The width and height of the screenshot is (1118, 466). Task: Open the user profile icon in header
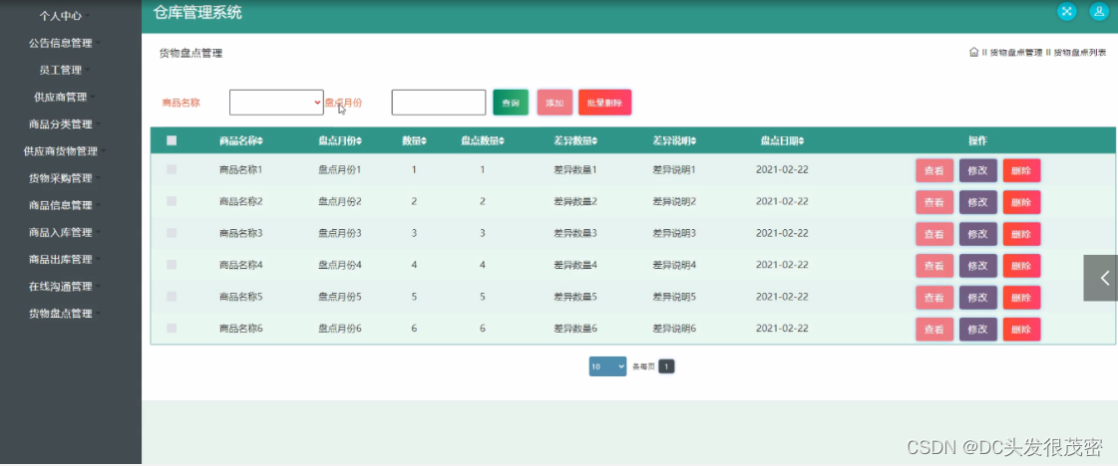(x=1099, y=11)
